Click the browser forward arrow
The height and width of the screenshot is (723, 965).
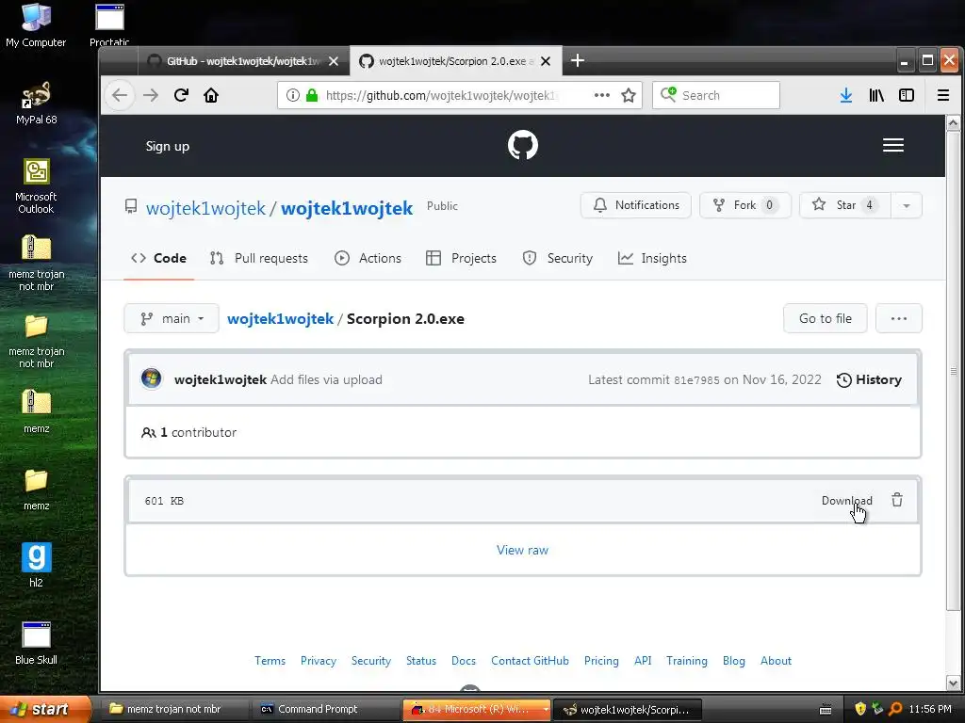(x=151, y=95)
